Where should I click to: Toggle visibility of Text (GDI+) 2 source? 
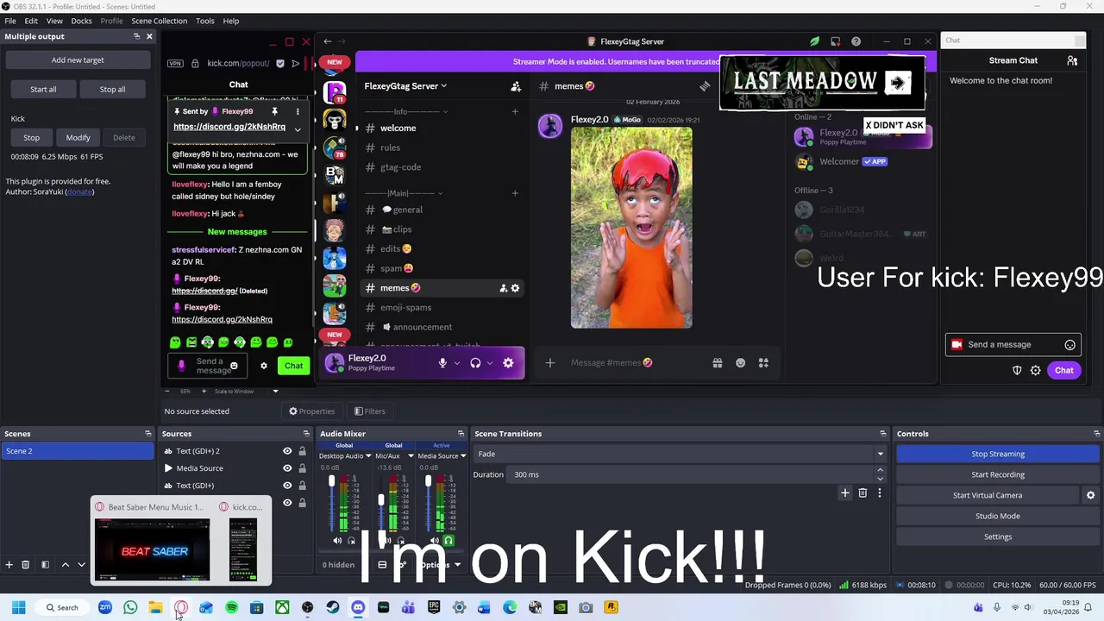tap(287, 451)
